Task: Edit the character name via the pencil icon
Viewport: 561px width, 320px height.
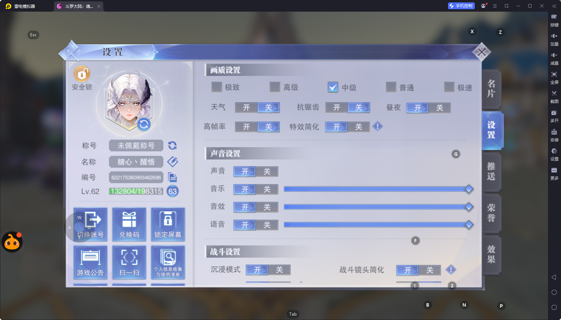Action: (173, 162)
